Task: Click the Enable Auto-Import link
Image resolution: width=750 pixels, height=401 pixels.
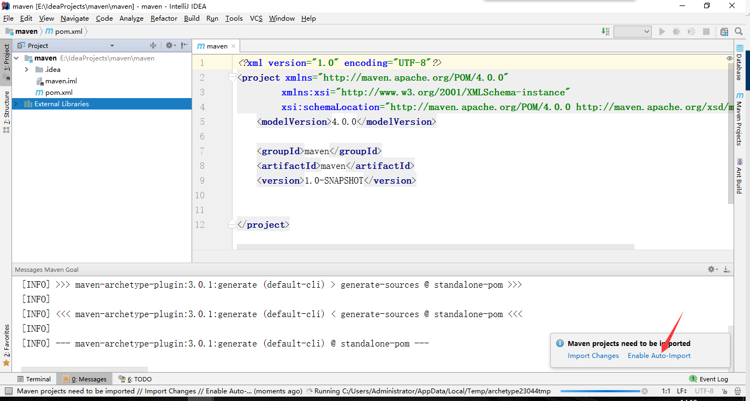Action: point(659,356)
